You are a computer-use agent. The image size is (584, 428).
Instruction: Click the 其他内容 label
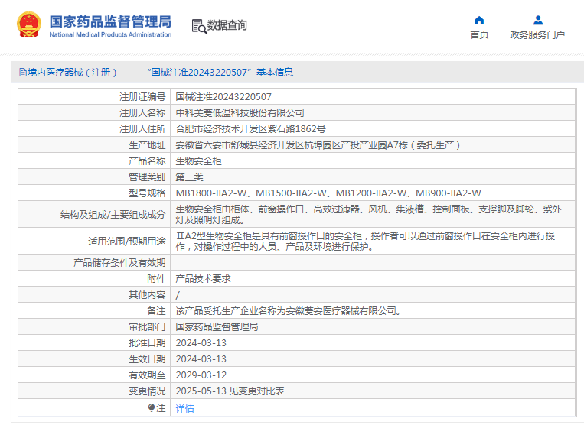pos(147,294)
